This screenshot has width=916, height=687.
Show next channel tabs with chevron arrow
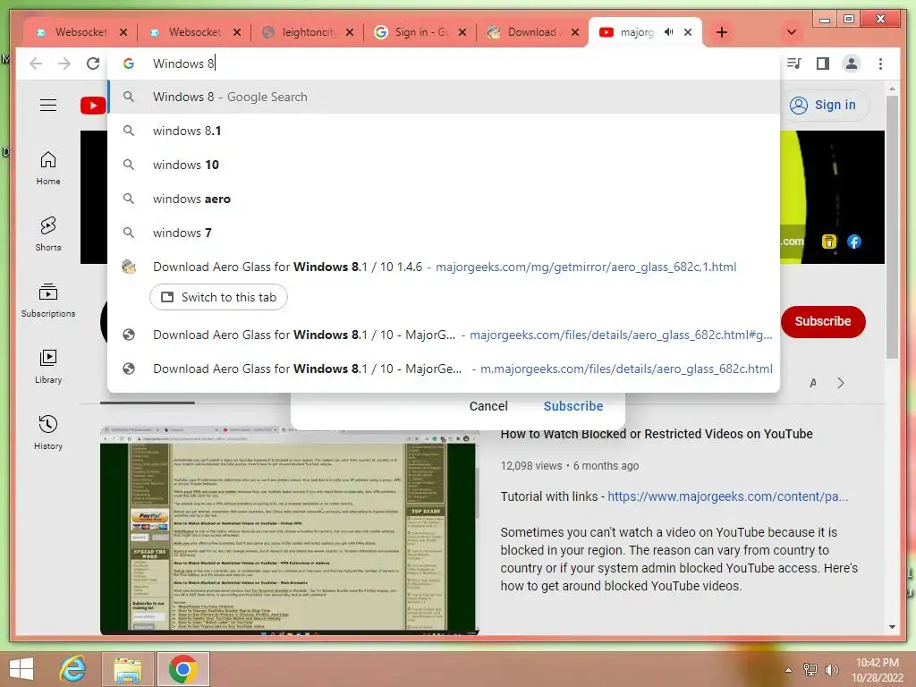click(x=841, y=383)
